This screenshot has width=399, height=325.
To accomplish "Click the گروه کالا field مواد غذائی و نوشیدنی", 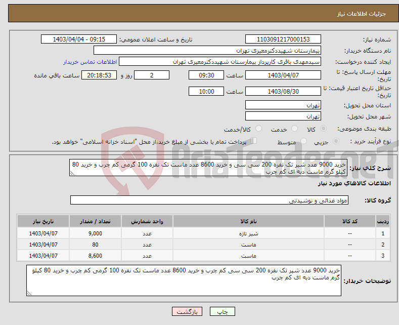I will (209, 200).
